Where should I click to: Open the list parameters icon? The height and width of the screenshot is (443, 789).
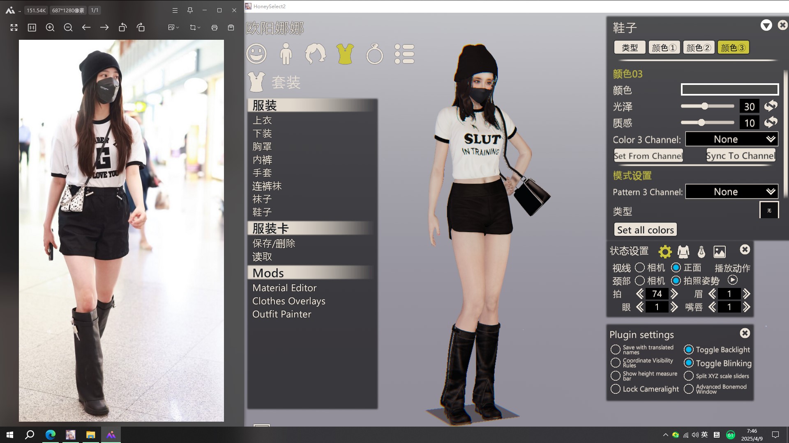point(404,54)
